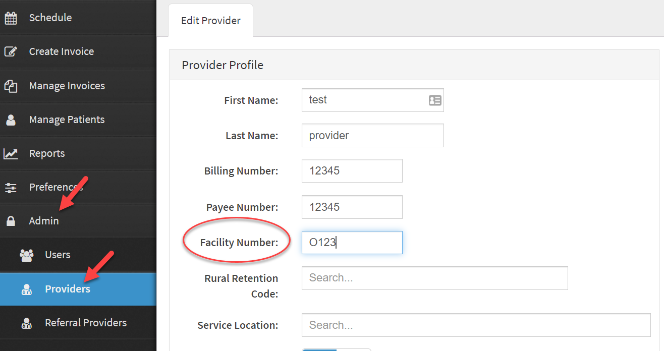Go to Manage Invoices
The width and height of the screenshot is (664, 351).
tap(78, 86)
